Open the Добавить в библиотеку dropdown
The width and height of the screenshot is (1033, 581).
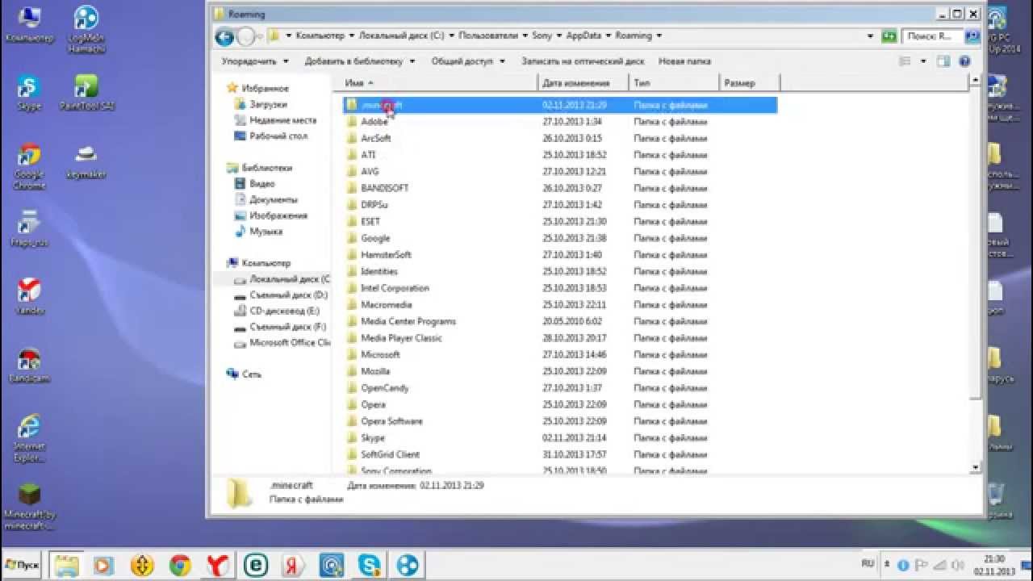360,61
